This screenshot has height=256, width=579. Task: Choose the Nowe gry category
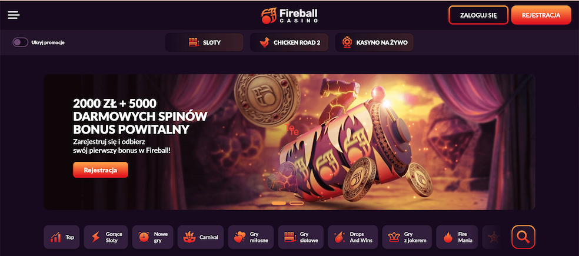click(x=153, y=237)
